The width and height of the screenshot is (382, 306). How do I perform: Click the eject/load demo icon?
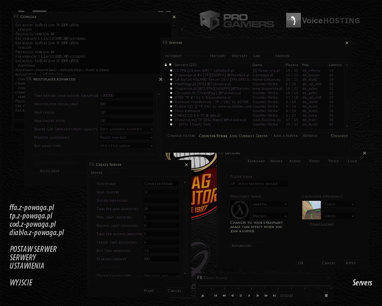click(x=203, y=296)
